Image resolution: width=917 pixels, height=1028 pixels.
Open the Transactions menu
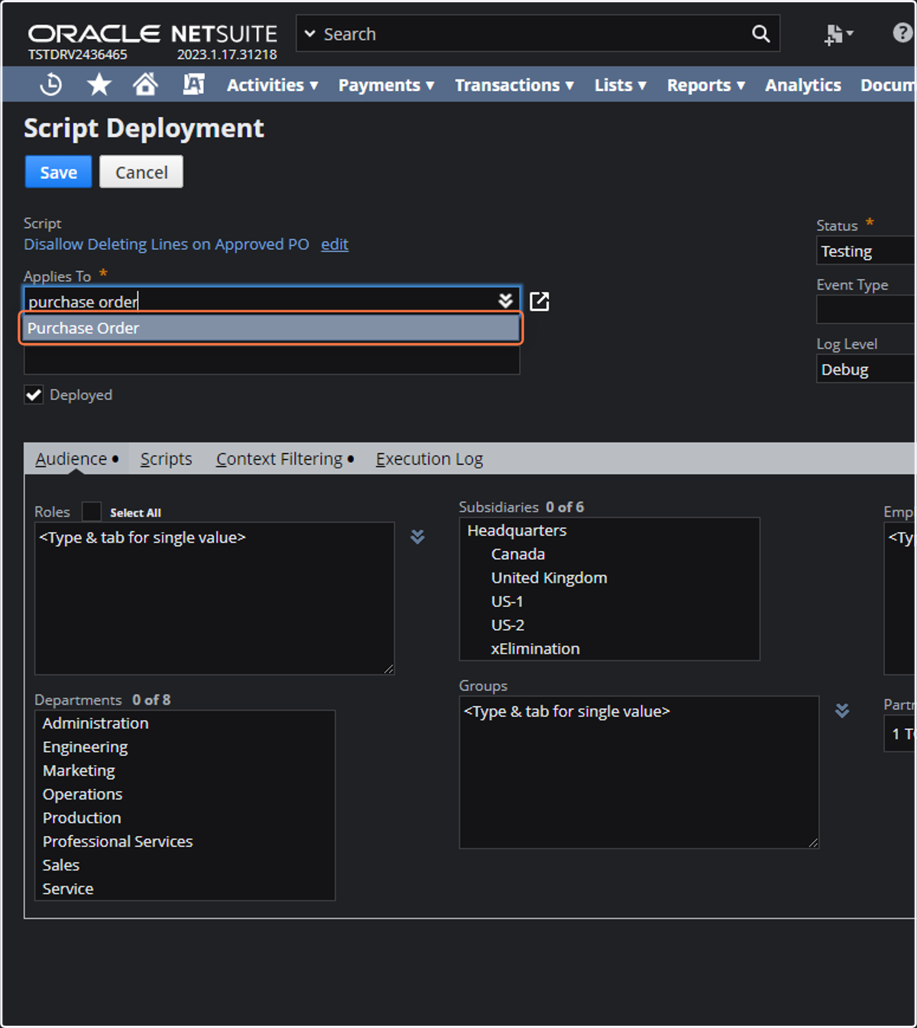[x=514, y=85]
